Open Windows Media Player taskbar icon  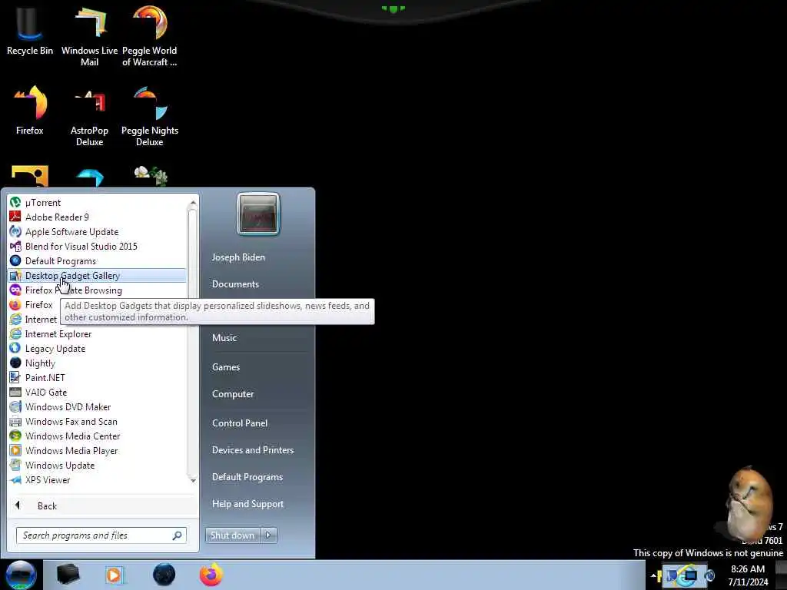115,575
